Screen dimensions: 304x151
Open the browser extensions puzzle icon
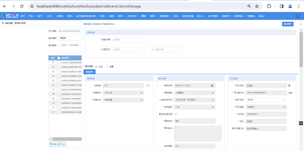coord(269,6)
